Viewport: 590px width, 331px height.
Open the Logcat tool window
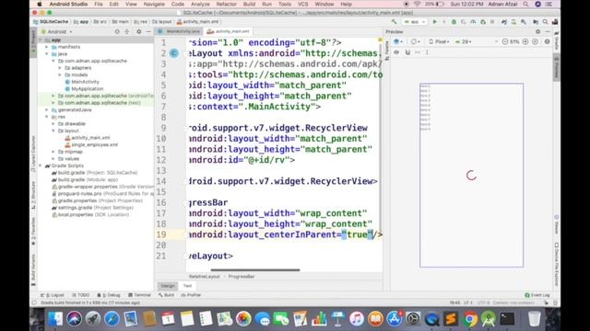tap(53, 295)
